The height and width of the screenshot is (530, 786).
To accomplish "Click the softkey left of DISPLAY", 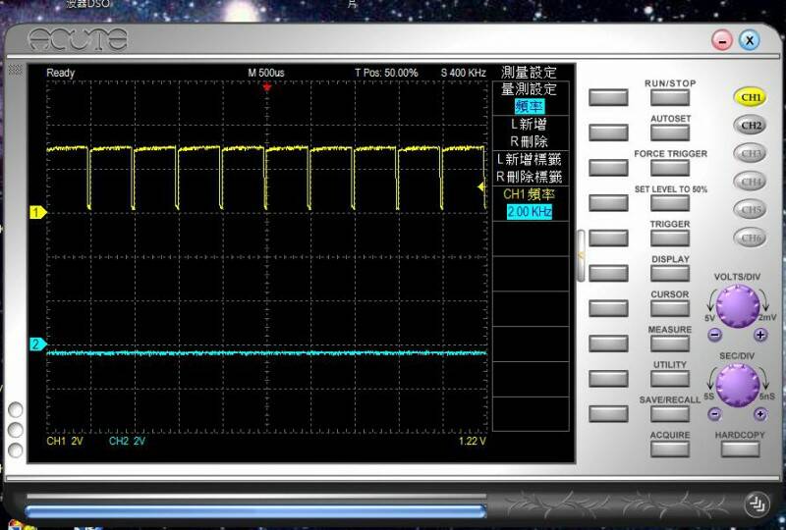I will [608, 273].
